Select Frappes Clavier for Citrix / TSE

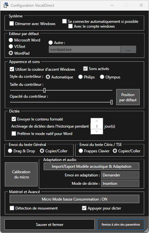(81, 151)
